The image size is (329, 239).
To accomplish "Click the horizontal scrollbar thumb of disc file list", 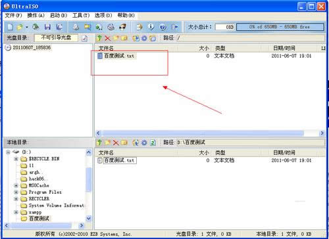I will coord(203,133).
